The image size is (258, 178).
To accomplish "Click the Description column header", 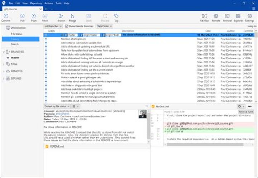I will pyautogui.click(x=128, y=31).
